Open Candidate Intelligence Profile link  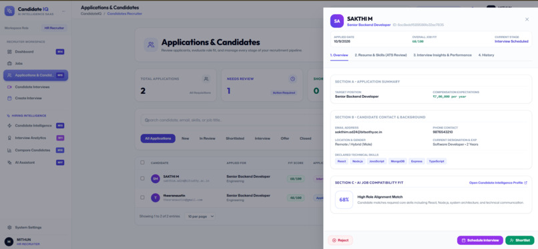[498, 182]
